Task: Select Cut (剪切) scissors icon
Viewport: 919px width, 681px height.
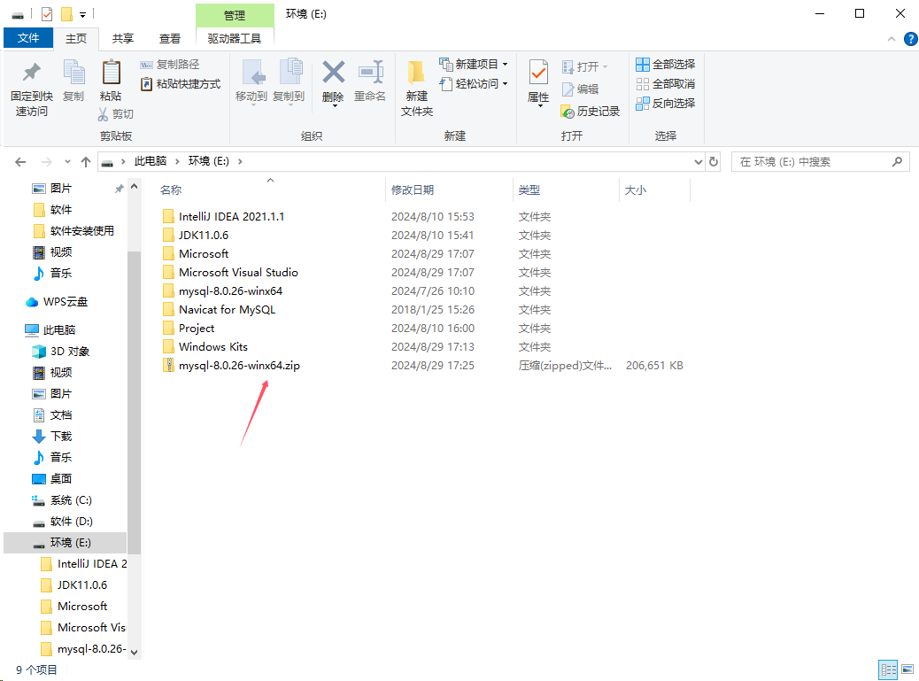Action: click(116, 113)
